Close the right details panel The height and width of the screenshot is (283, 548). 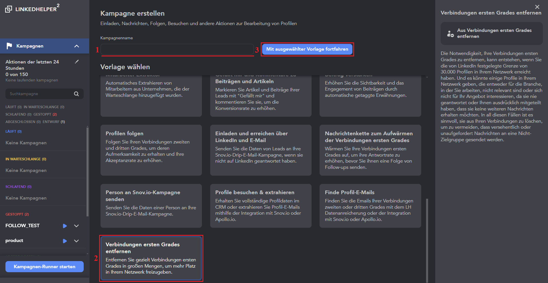coord(537,7)
